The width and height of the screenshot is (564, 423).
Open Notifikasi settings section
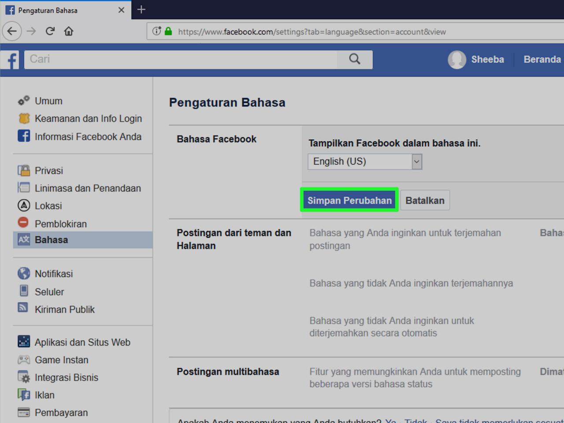54,274
